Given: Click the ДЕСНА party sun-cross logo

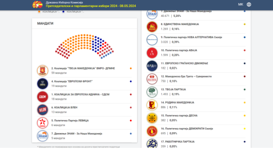Looking at the screenshot, I should pos(152,118).
